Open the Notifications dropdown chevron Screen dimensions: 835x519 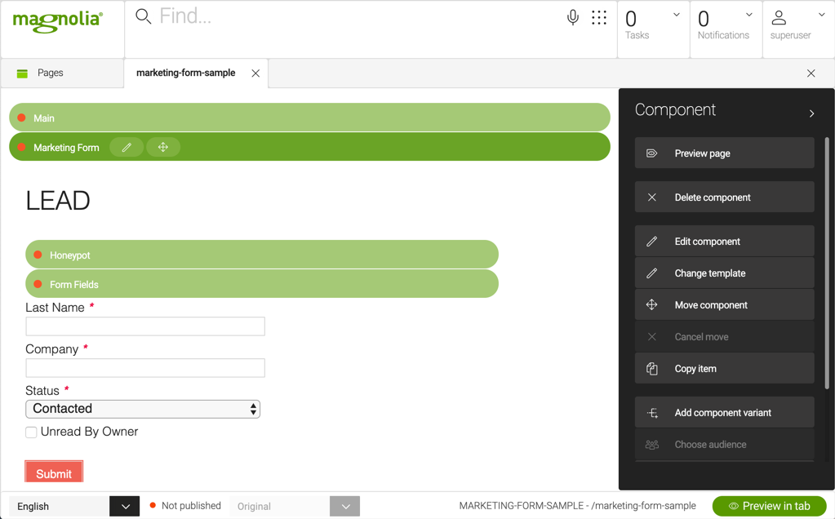748,15
